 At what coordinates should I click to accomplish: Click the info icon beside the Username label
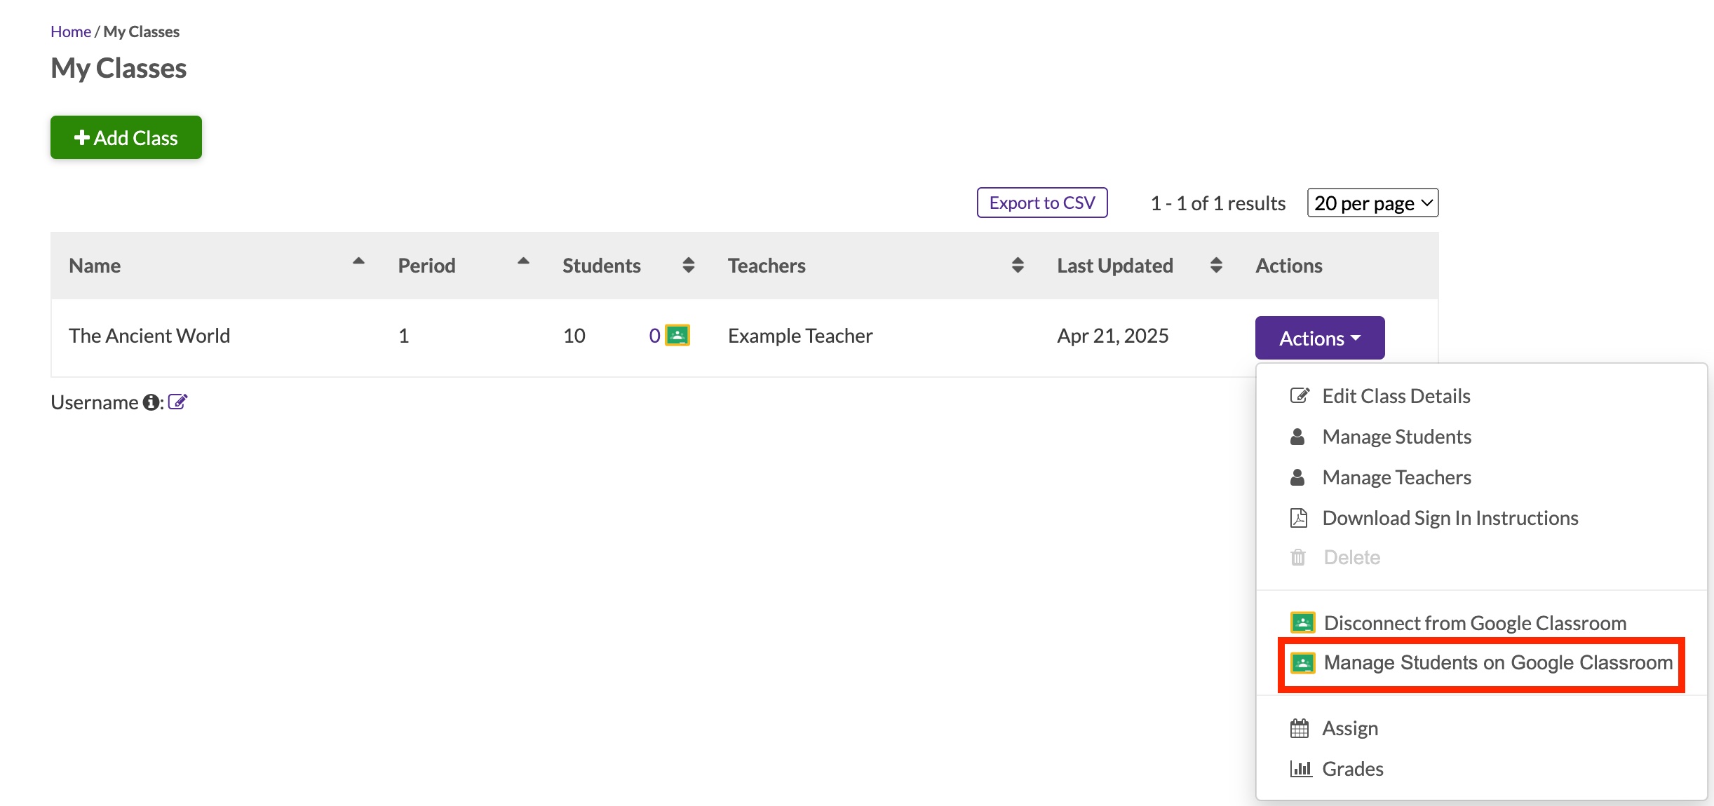point(151,403)
